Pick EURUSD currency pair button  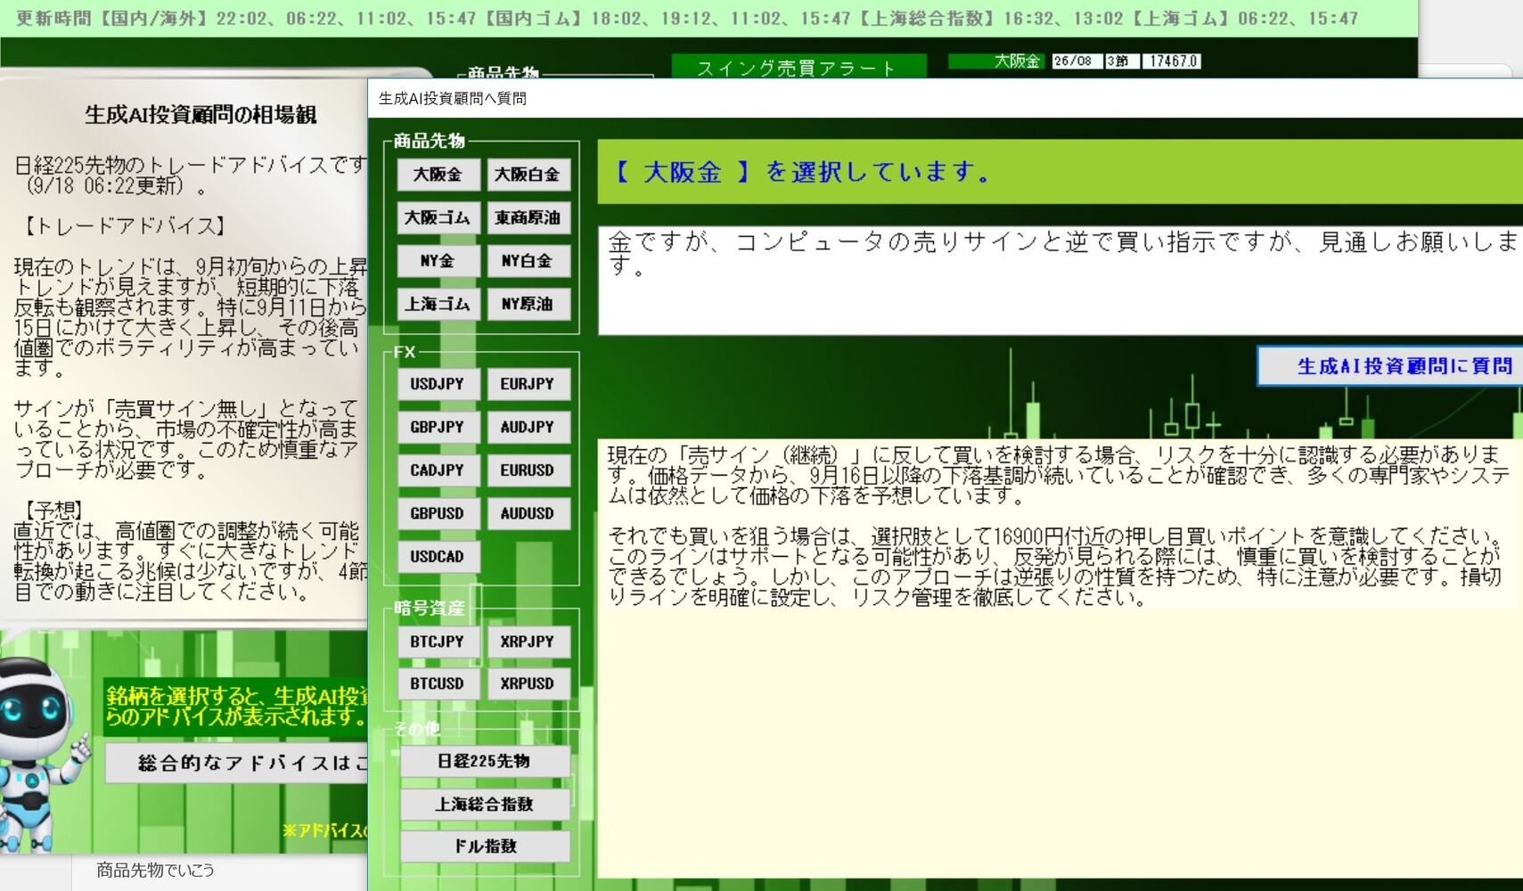point(528,470)
